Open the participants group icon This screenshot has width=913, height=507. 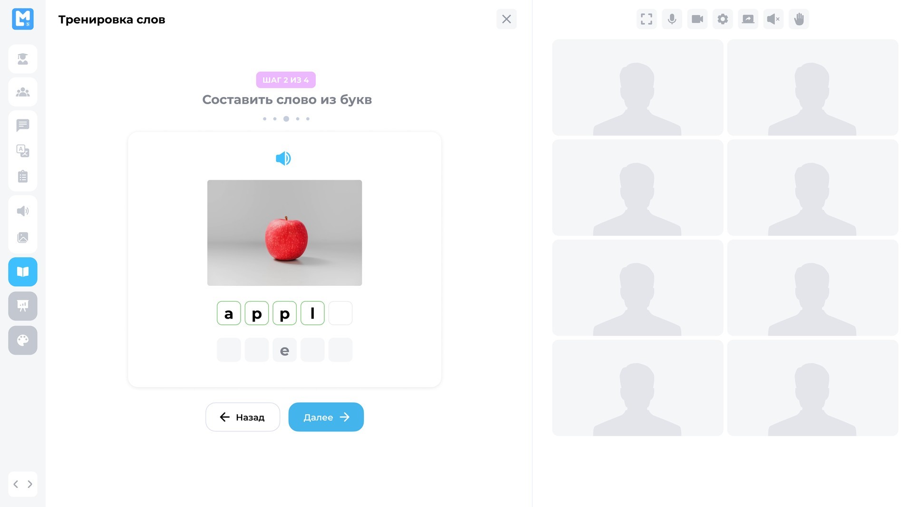click(23, 92)
